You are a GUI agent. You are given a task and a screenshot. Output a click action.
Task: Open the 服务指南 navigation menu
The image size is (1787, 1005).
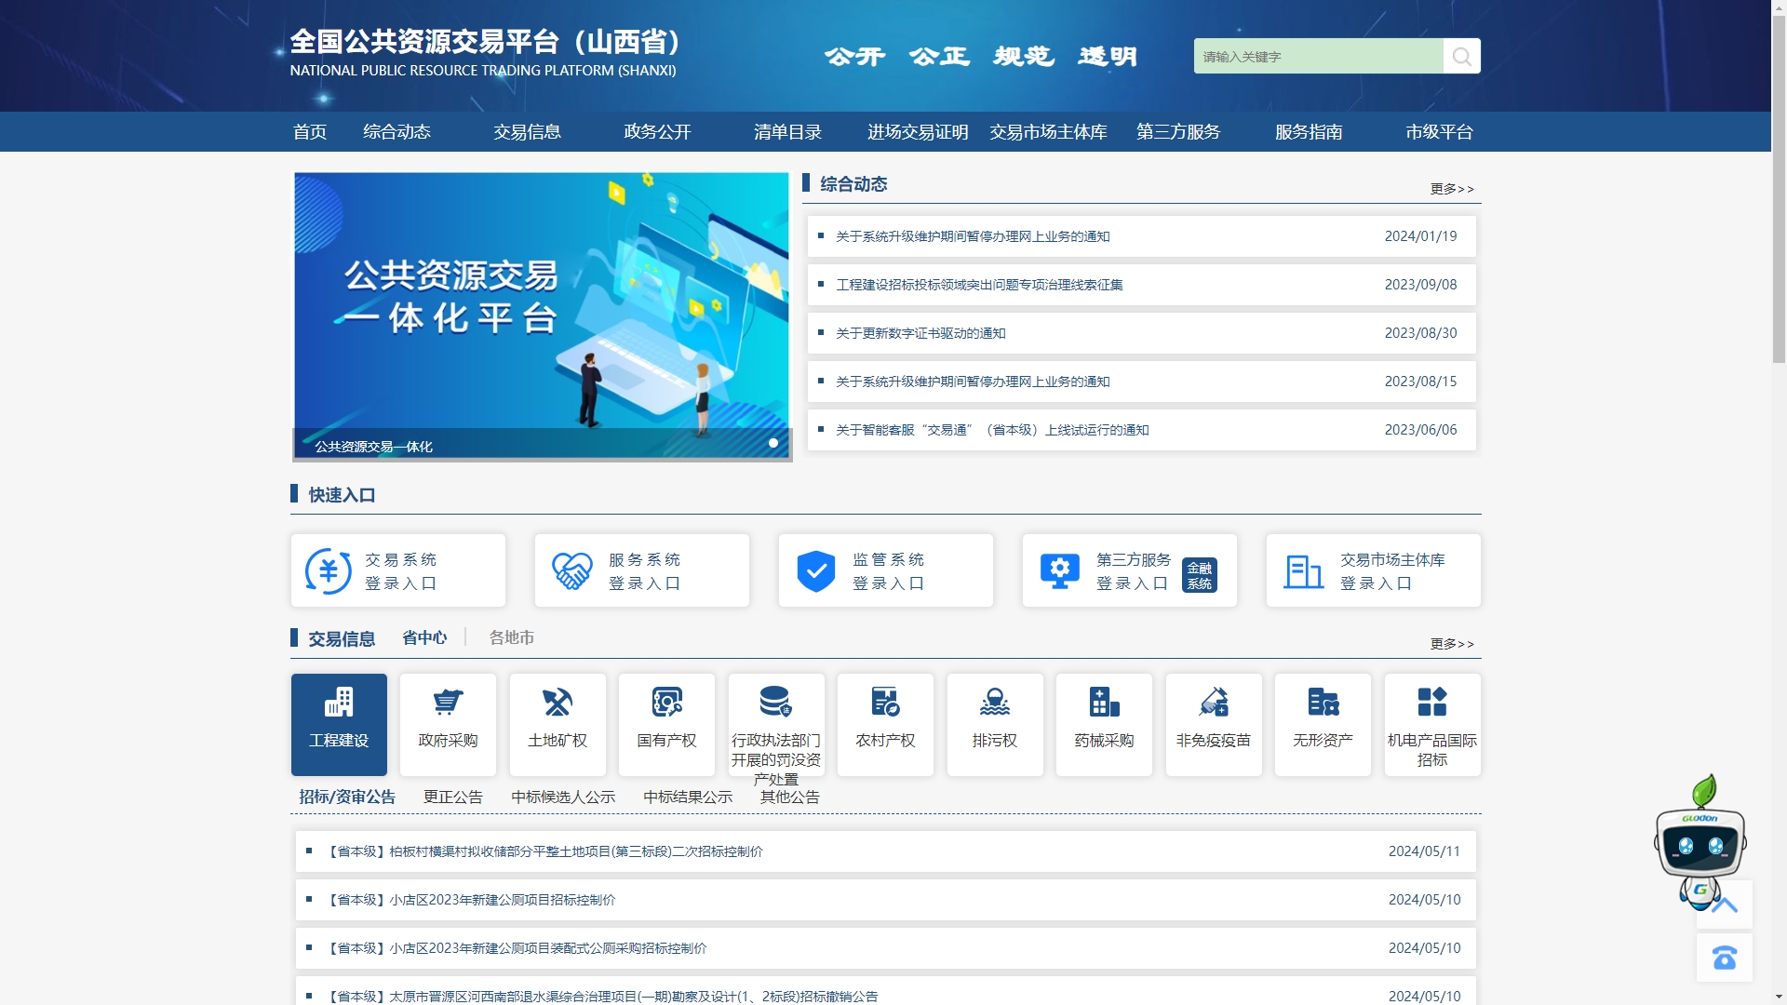pos(1308,132)
